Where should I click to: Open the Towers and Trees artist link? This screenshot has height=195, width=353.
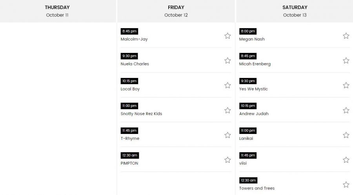click(x=257, y=188)
